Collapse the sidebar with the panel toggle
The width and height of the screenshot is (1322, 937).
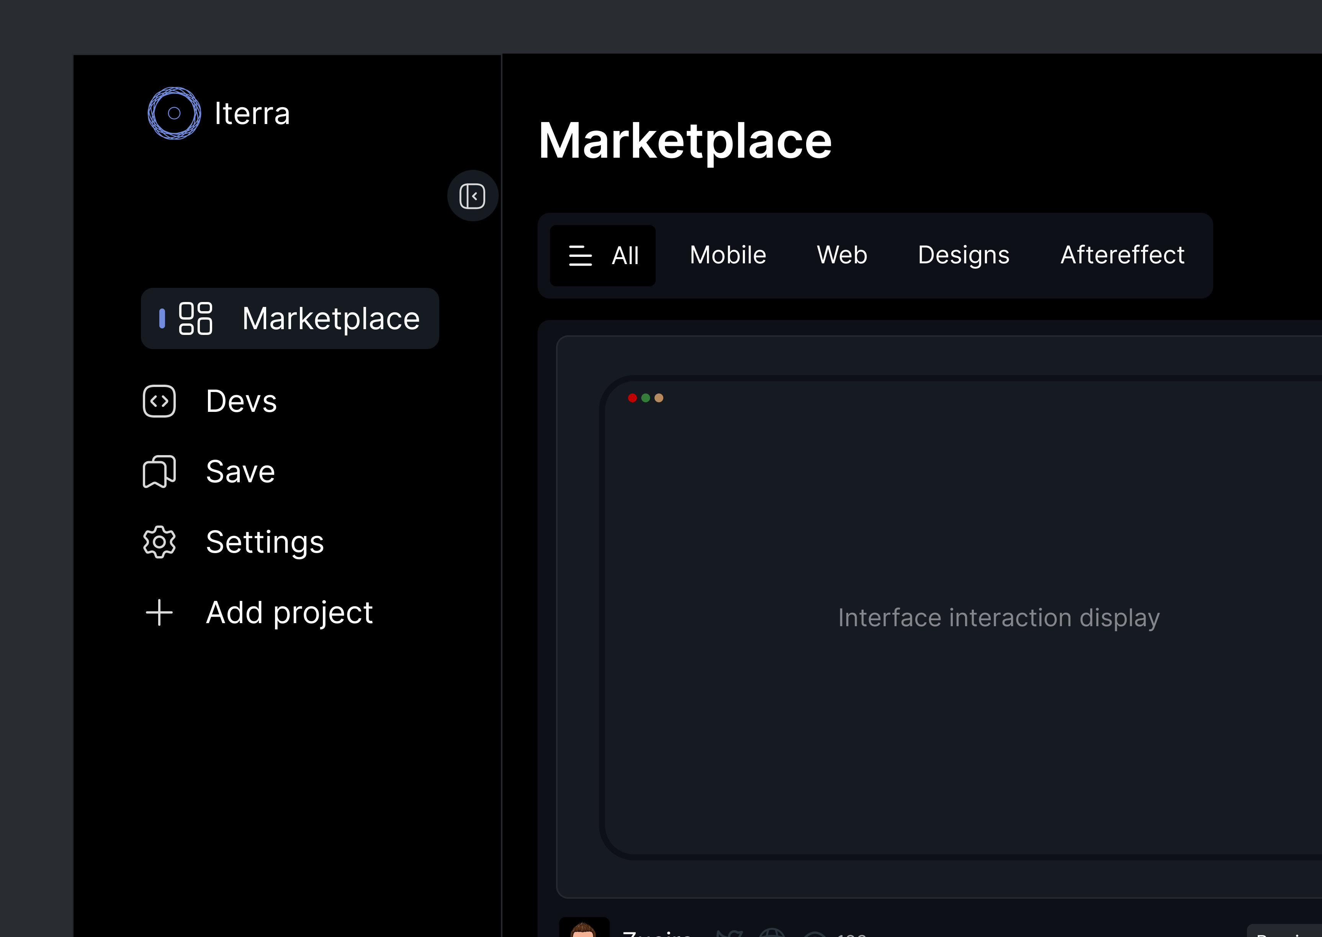tap(472, 196)
